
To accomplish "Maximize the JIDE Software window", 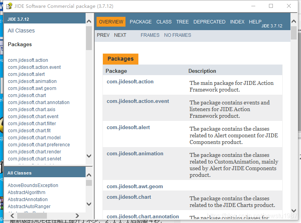I will point(271,6).
